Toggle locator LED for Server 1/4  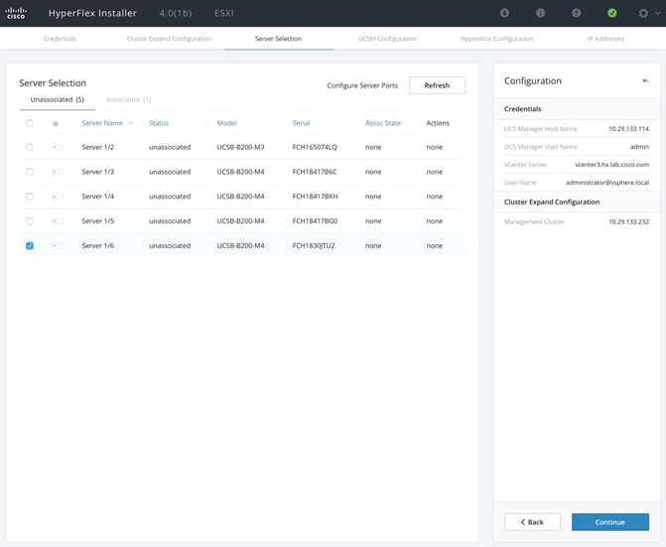coord(57,197)
